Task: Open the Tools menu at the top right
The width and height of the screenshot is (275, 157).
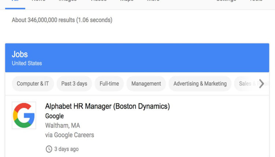Action: pos(256,1)
